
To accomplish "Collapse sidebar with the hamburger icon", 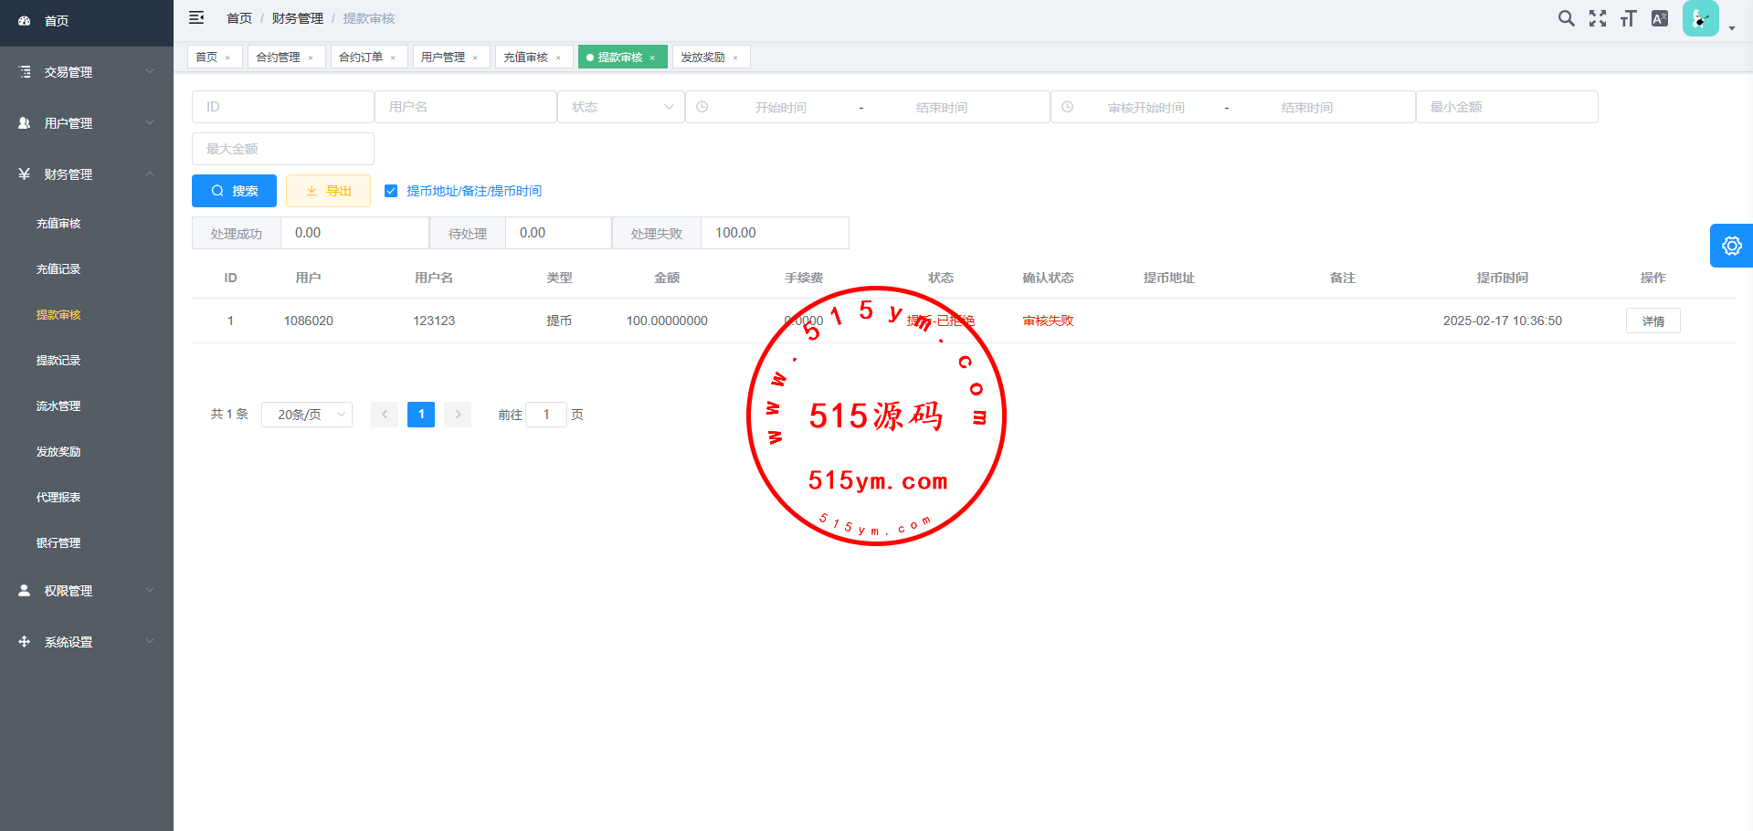I will (196, 18).
